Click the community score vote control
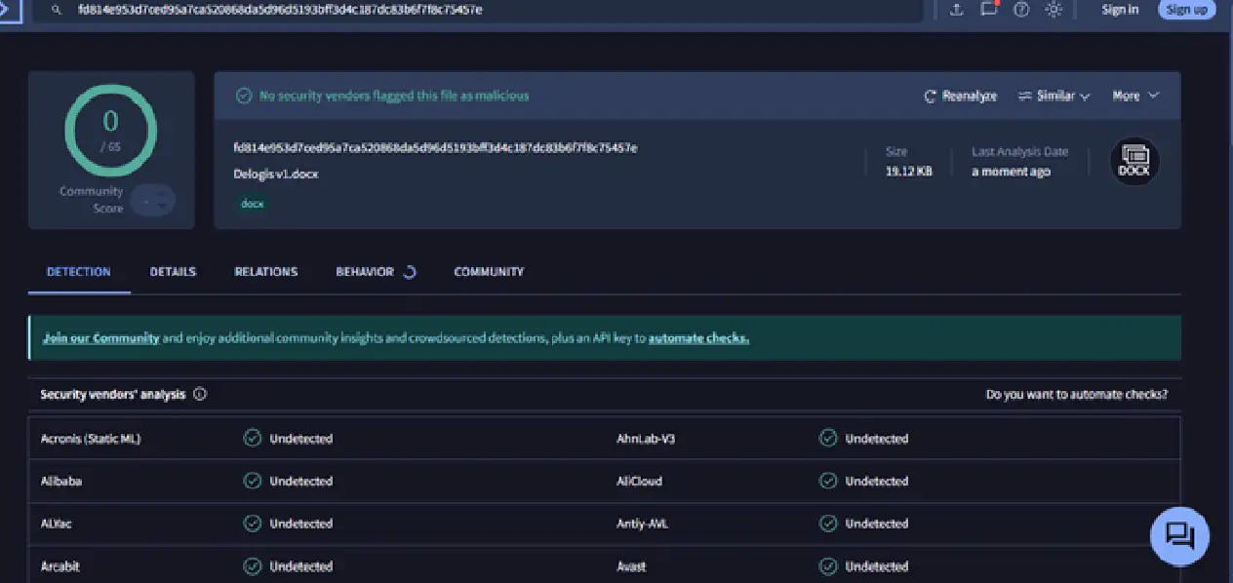The image size is (1233, 583). coord(152,201)
